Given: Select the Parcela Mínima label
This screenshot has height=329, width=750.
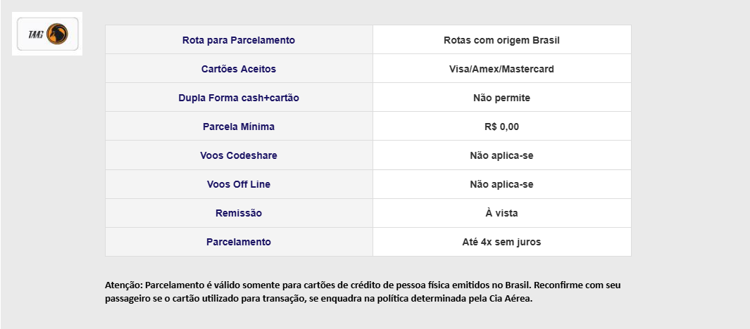Looking at the screenshot, I should pyautogui.click(x=239, y=127).
